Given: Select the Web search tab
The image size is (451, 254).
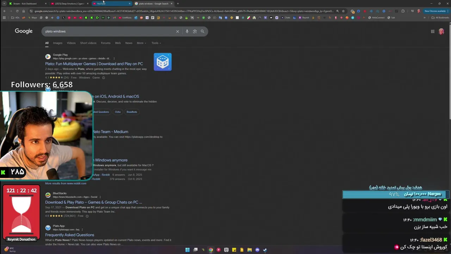Looking at the screenshot, I should [118, 43].
